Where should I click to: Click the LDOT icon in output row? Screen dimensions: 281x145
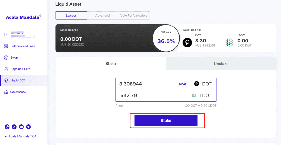(x=194, y=96)
